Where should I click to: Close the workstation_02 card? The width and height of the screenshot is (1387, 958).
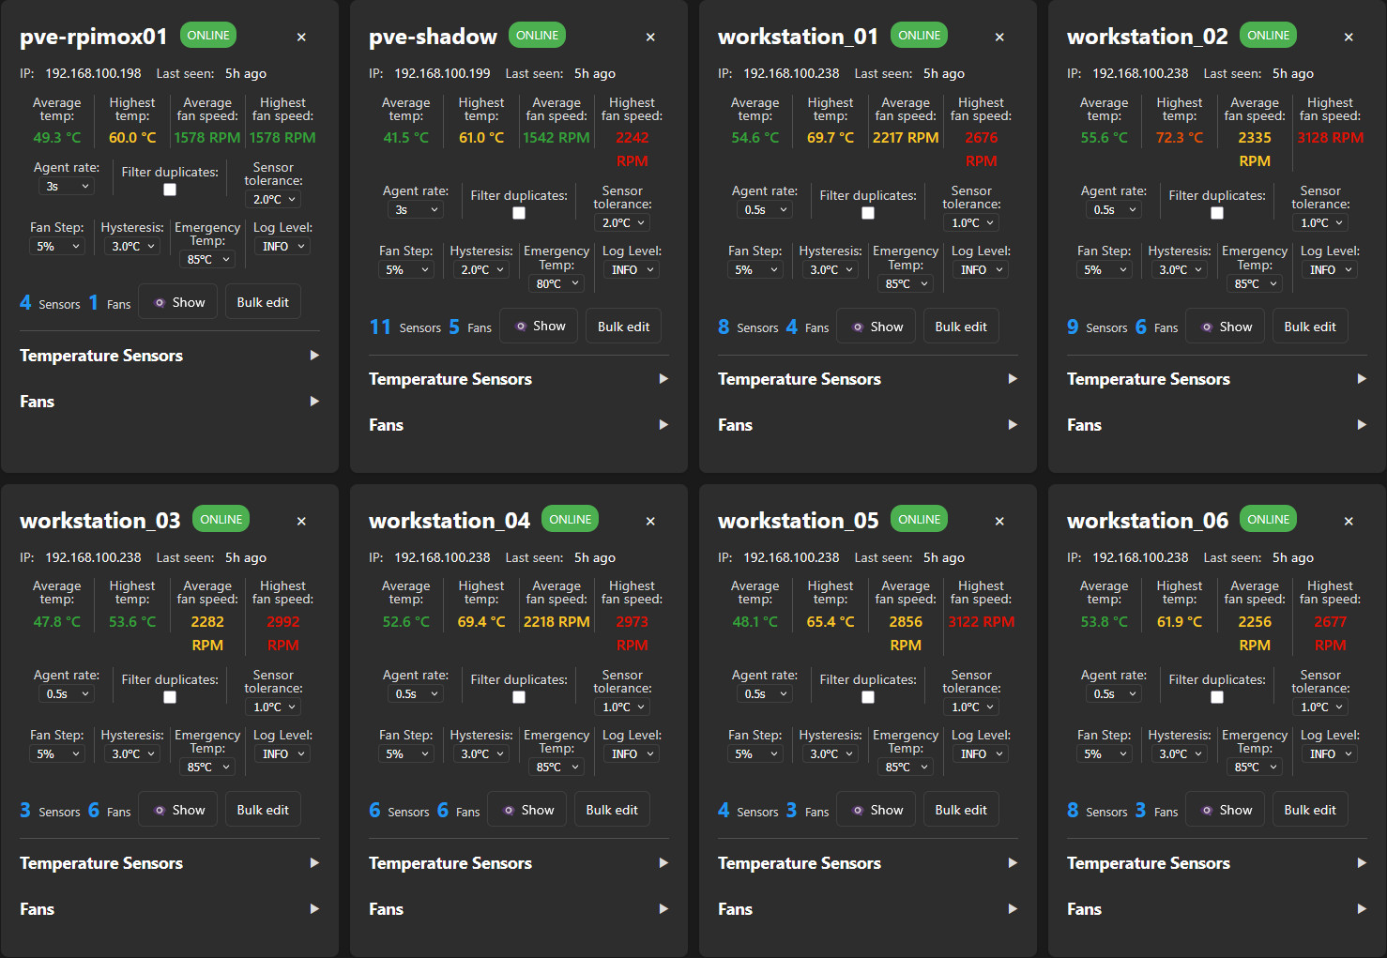pos(1349,37)
